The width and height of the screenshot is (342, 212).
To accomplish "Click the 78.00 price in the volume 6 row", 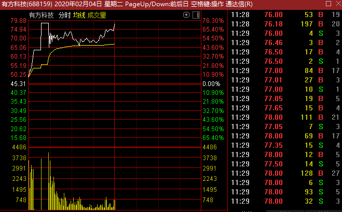I will [273, 182].
